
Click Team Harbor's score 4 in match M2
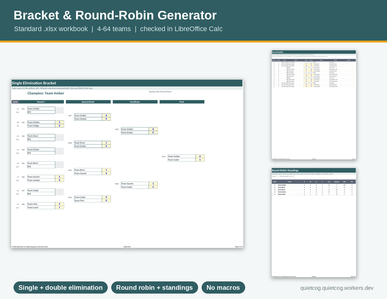60,122
